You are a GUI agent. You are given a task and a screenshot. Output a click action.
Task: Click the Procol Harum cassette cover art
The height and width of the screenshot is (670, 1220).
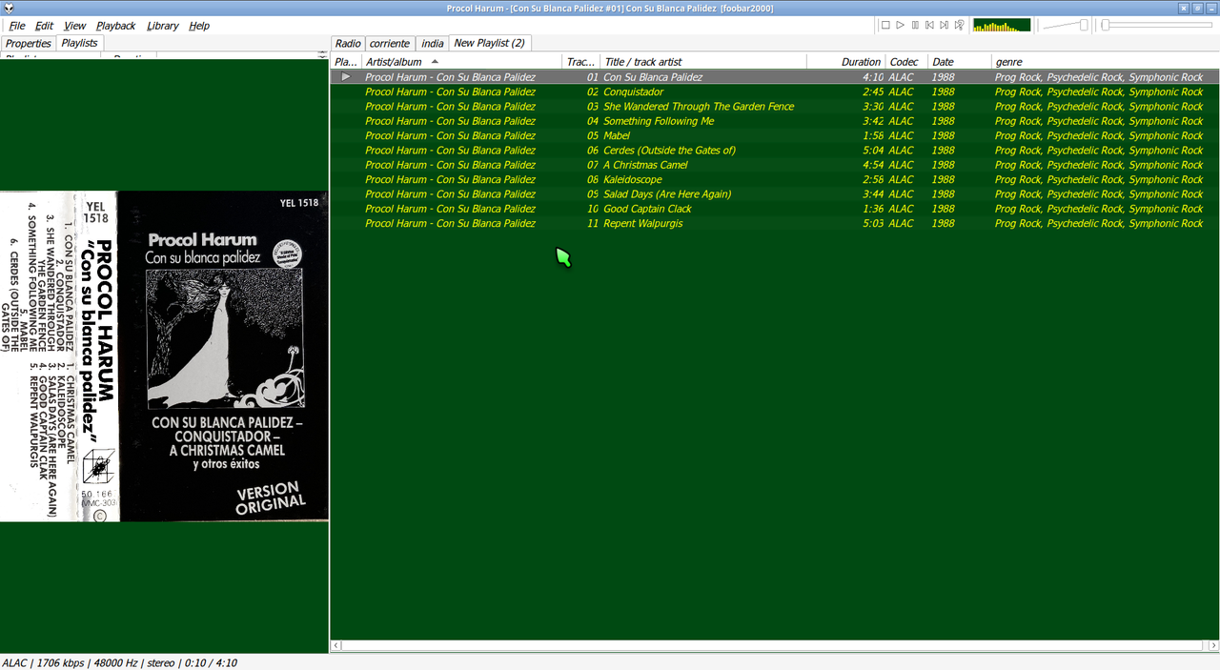(x=164, y=356)
